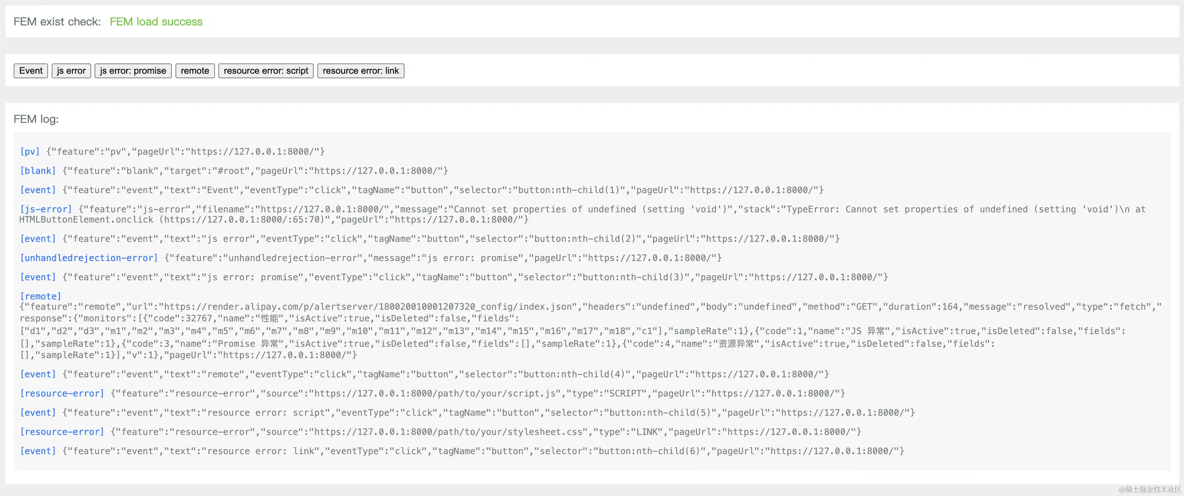Trigger the js error: promise button
Viewport: 1184px width, 496px height.
133,71
